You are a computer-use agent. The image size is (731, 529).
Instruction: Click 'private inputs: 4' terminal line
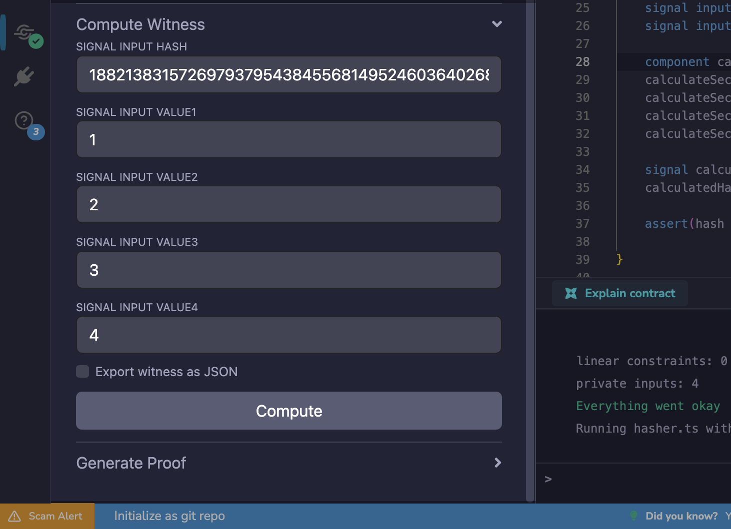pos(637,383)
